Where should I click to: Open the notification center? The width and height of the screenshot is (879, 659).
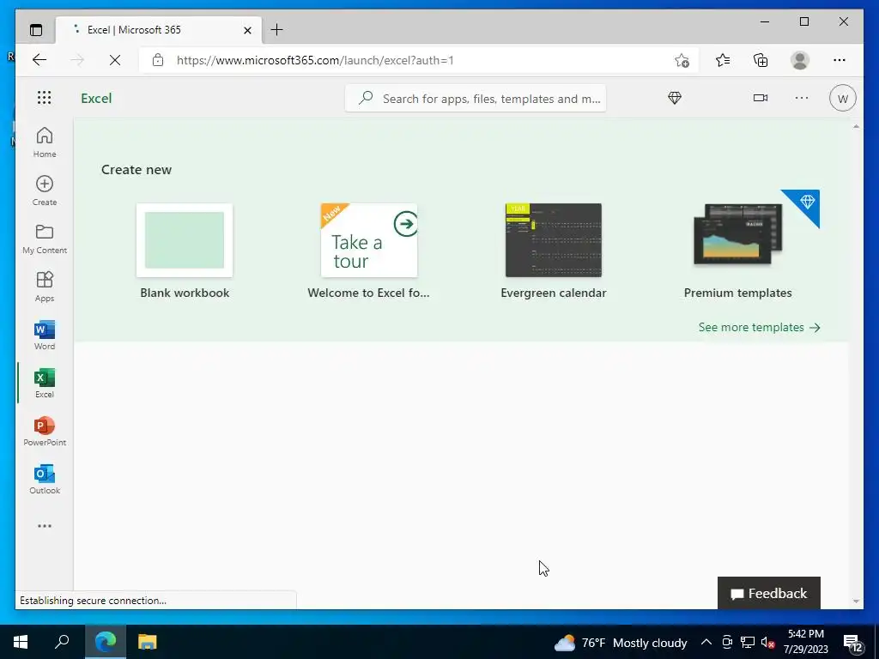(853, 643)
